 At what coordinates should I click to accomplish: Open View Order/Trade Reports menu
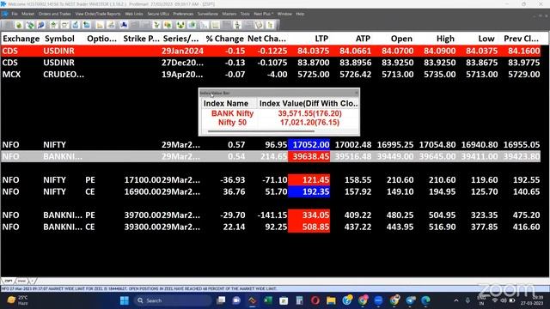click(98, 14)
